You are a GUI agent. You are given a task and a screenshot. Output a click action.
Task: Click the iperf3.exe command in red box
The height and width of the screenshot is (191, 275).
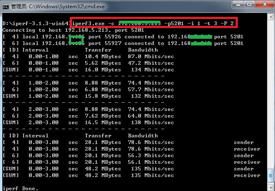153,24
